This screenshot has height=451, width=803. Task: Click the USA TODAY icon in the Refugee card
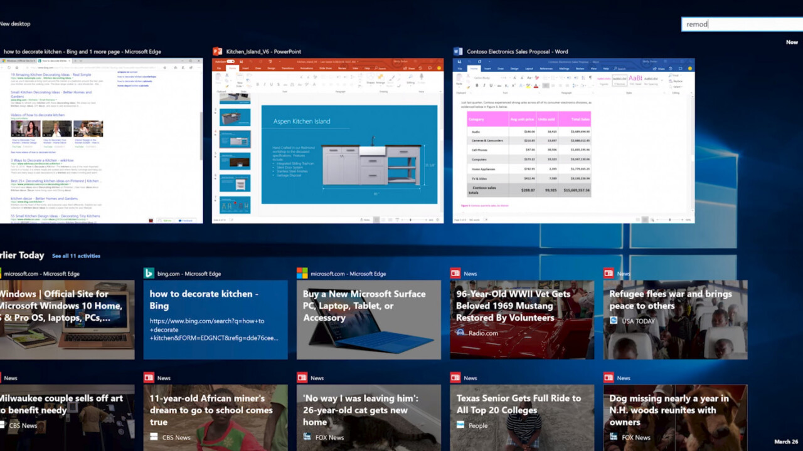pyautogui.click(x=614, y=321)
